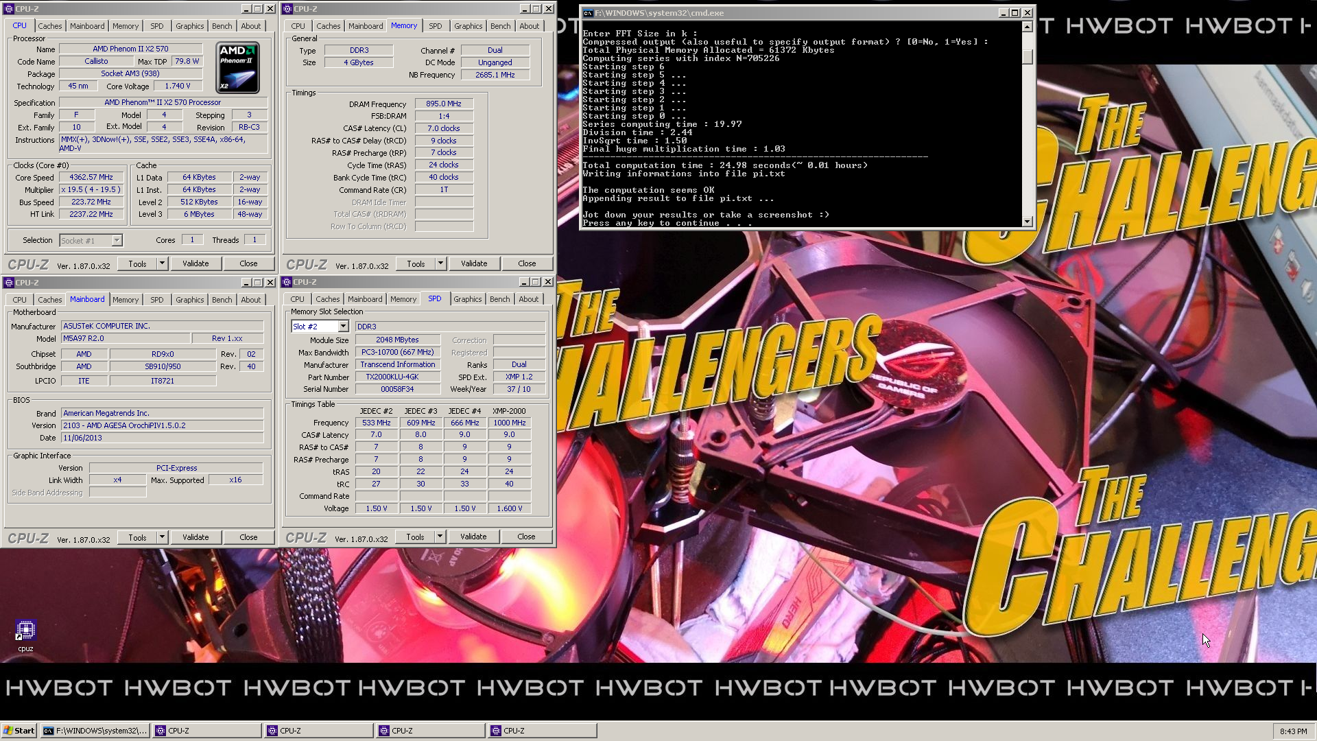Image resolution: width=1317 pixels, height=741 pixels.
Task: Click the cmd.exe title bar icon
Action: click(x=588, y=13)
